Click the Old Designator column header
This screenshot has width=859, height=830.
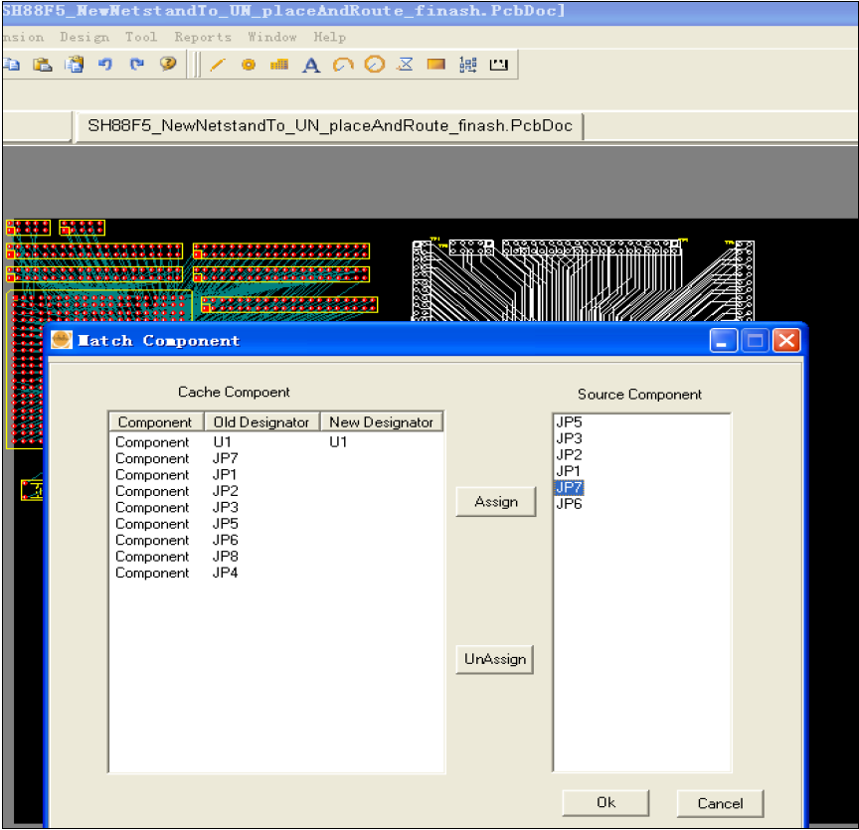click(x=261, y=422)
